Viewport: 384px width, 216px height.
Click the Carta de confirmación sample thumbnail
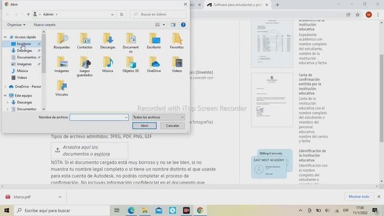272,100
